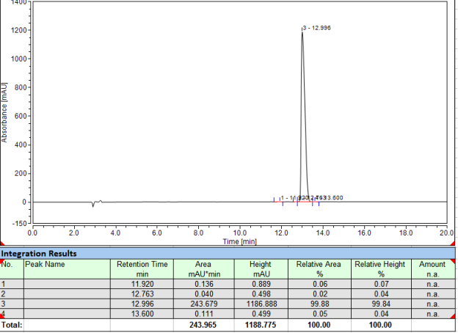Click the Relative Area column header
Viewport: 458px width, 333px height.
tap(319, 268)
